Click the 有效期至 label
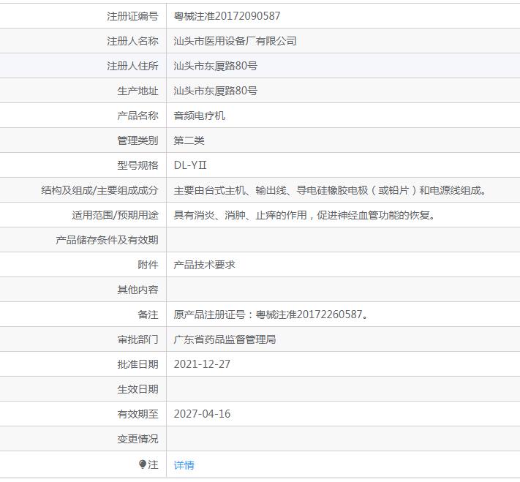Image resolution: width=520 pixels, height=482 pixels. 137,414
